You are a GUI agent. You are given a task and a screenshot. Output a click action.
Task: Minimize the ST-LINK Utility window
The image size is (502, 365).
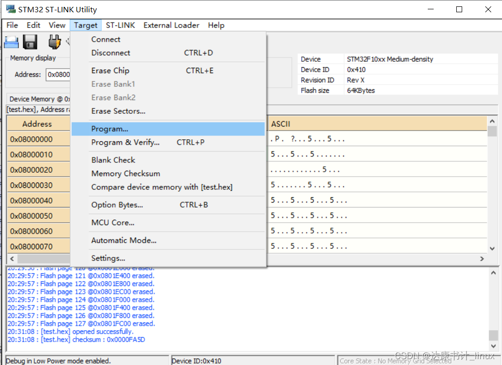click(431, 9)
